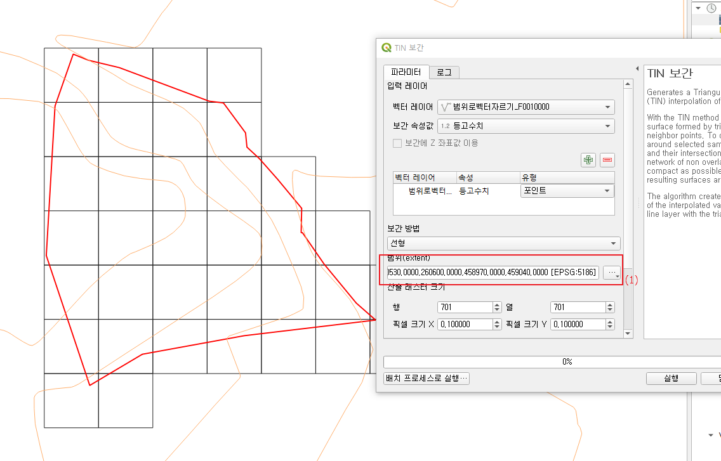This screenshot has width=721, height=461.
Task: Click the QGIS logo in TIN dialog title
Action: (387, 48)
